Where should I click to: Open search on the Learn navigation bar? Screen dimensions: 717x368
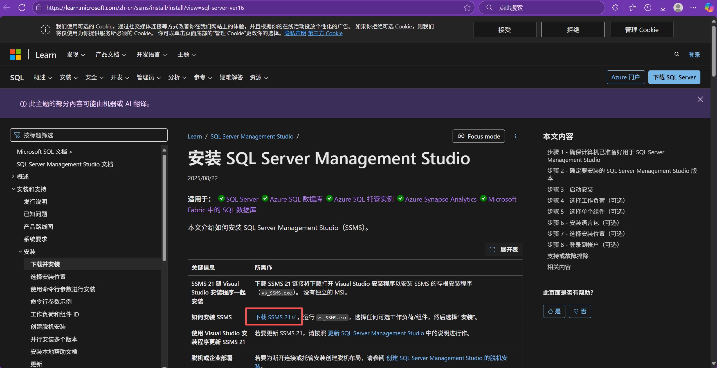[x=676, y=54]
